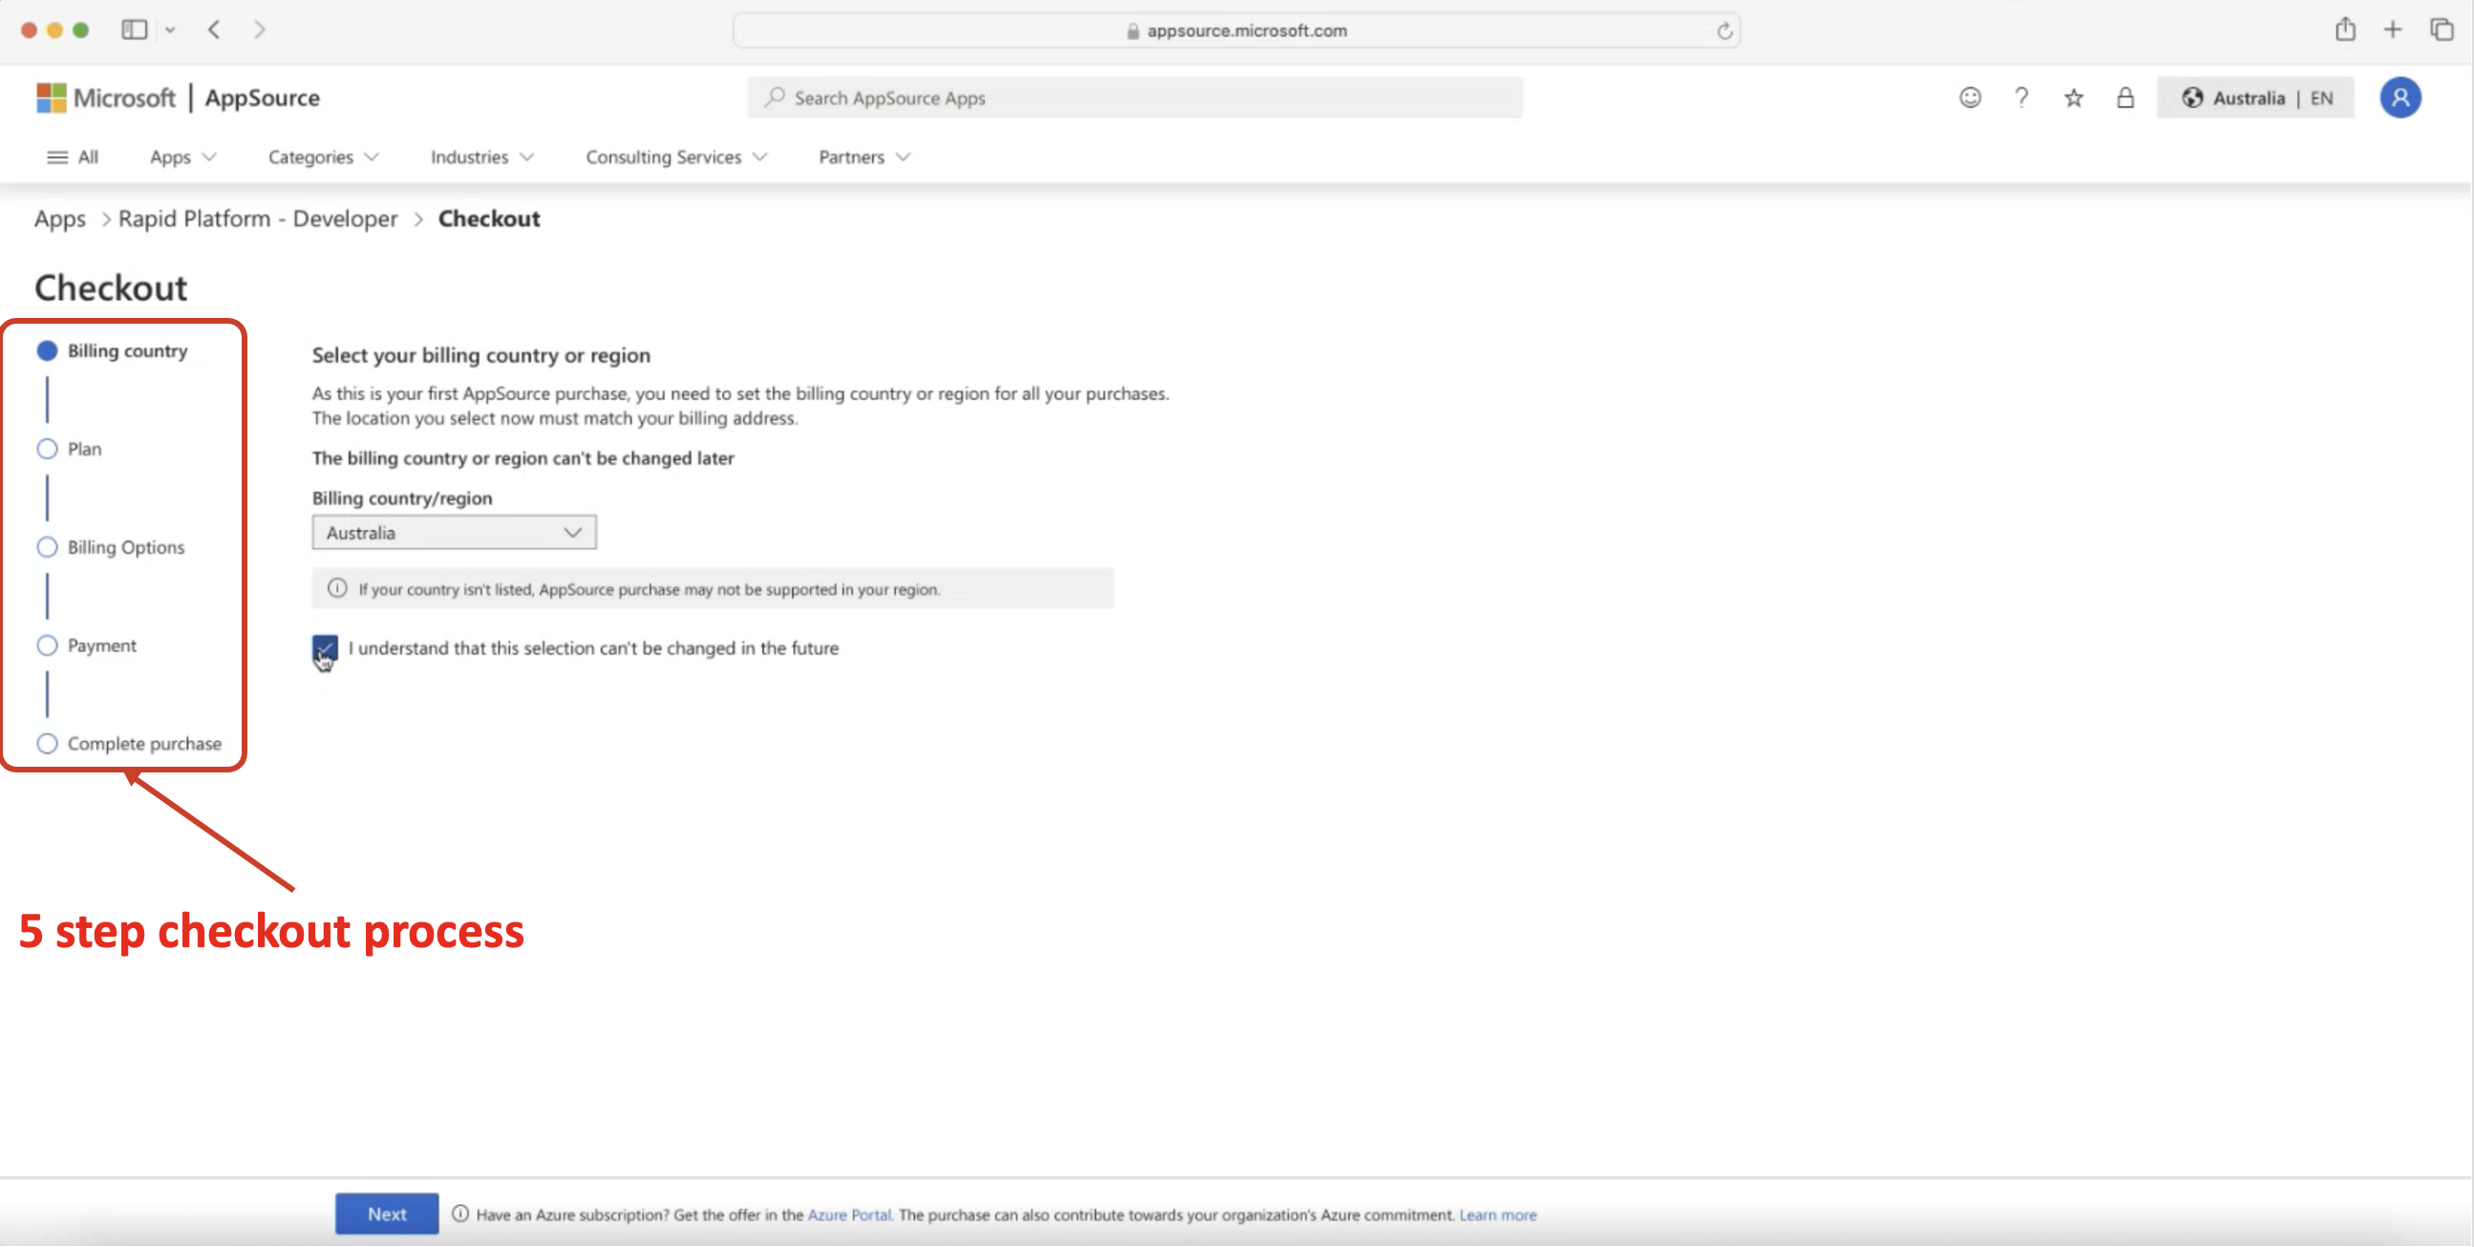2474x1247 pixels.
Task: Click the Next button
Action: [387, 1214]
